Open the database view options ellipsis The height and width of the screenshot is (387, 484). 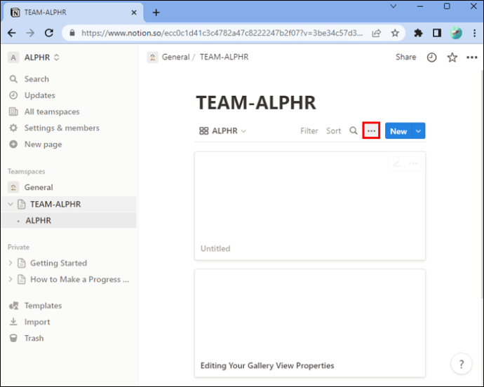pyautogui.click(x=371, y=131)
